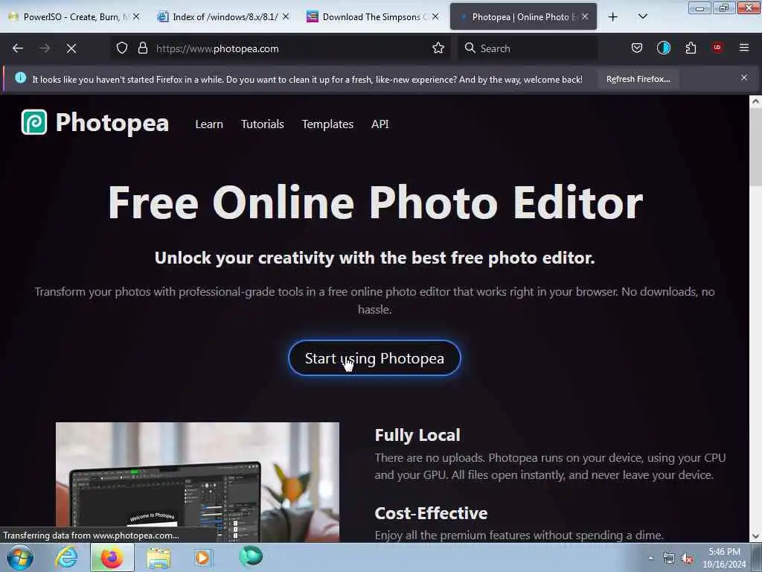Open Windows Explorer folder taskbar icon
The width and height of the screenshot is (762, 572).
tap(159, 557)
